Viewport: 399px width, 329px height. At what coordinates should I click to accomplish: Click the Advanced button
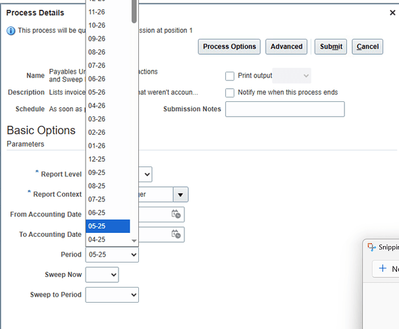click(286, 47)
